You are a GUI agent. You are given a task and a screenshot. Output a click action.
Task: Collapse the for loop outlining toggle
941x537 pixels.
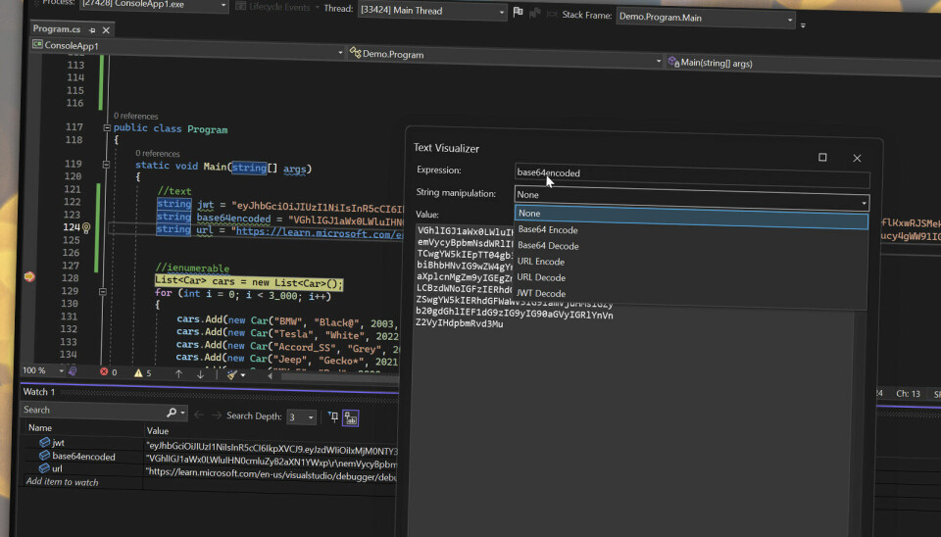[103, 292]
